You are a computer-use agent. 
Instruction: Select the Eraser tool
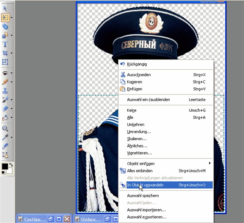[x=5, y=109]
